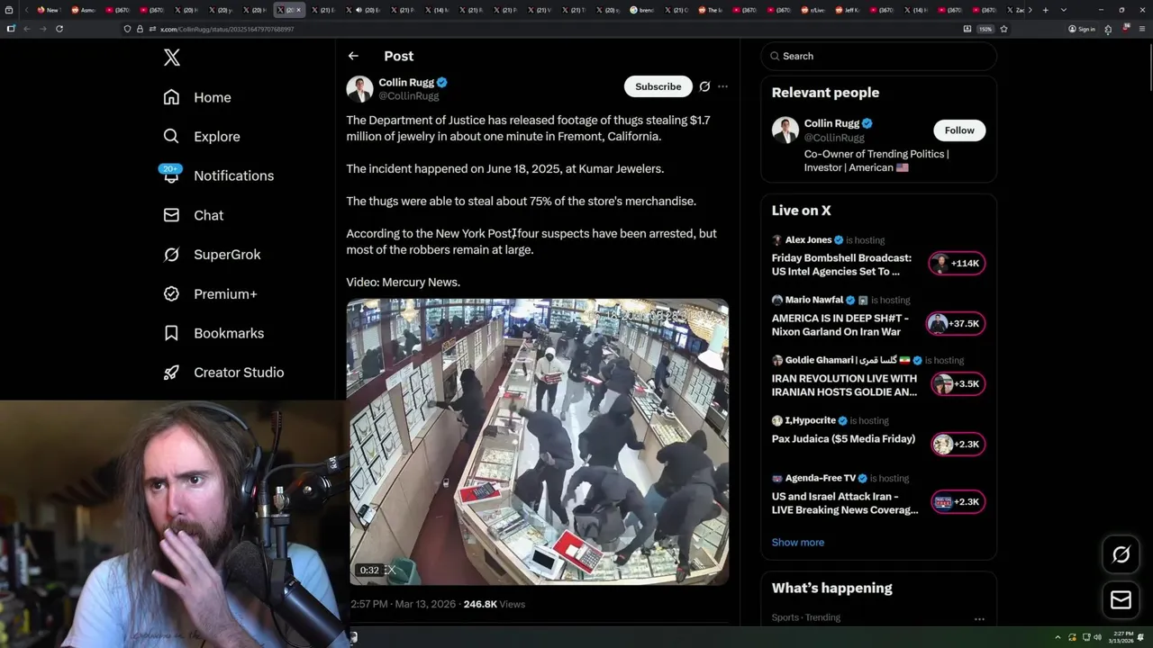Open the post's three-dot more menu
The image size is (1153, 648).
click(x=722, y=86)
